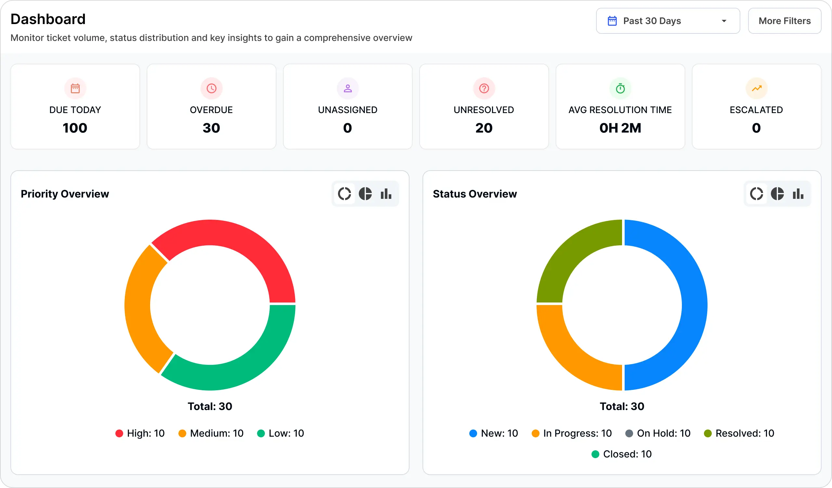Click the Escalated card label
Image resolution: width=832 pixels, height=488 pixels.
[756, 110]
